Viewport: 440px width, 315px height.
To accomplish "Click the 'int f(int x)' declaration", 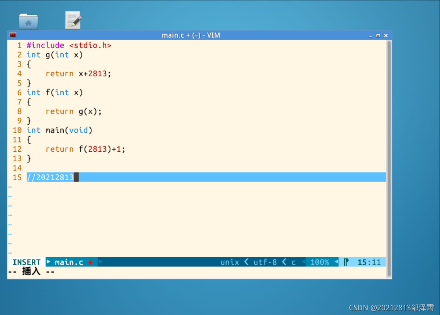I will tap(55, 93).
